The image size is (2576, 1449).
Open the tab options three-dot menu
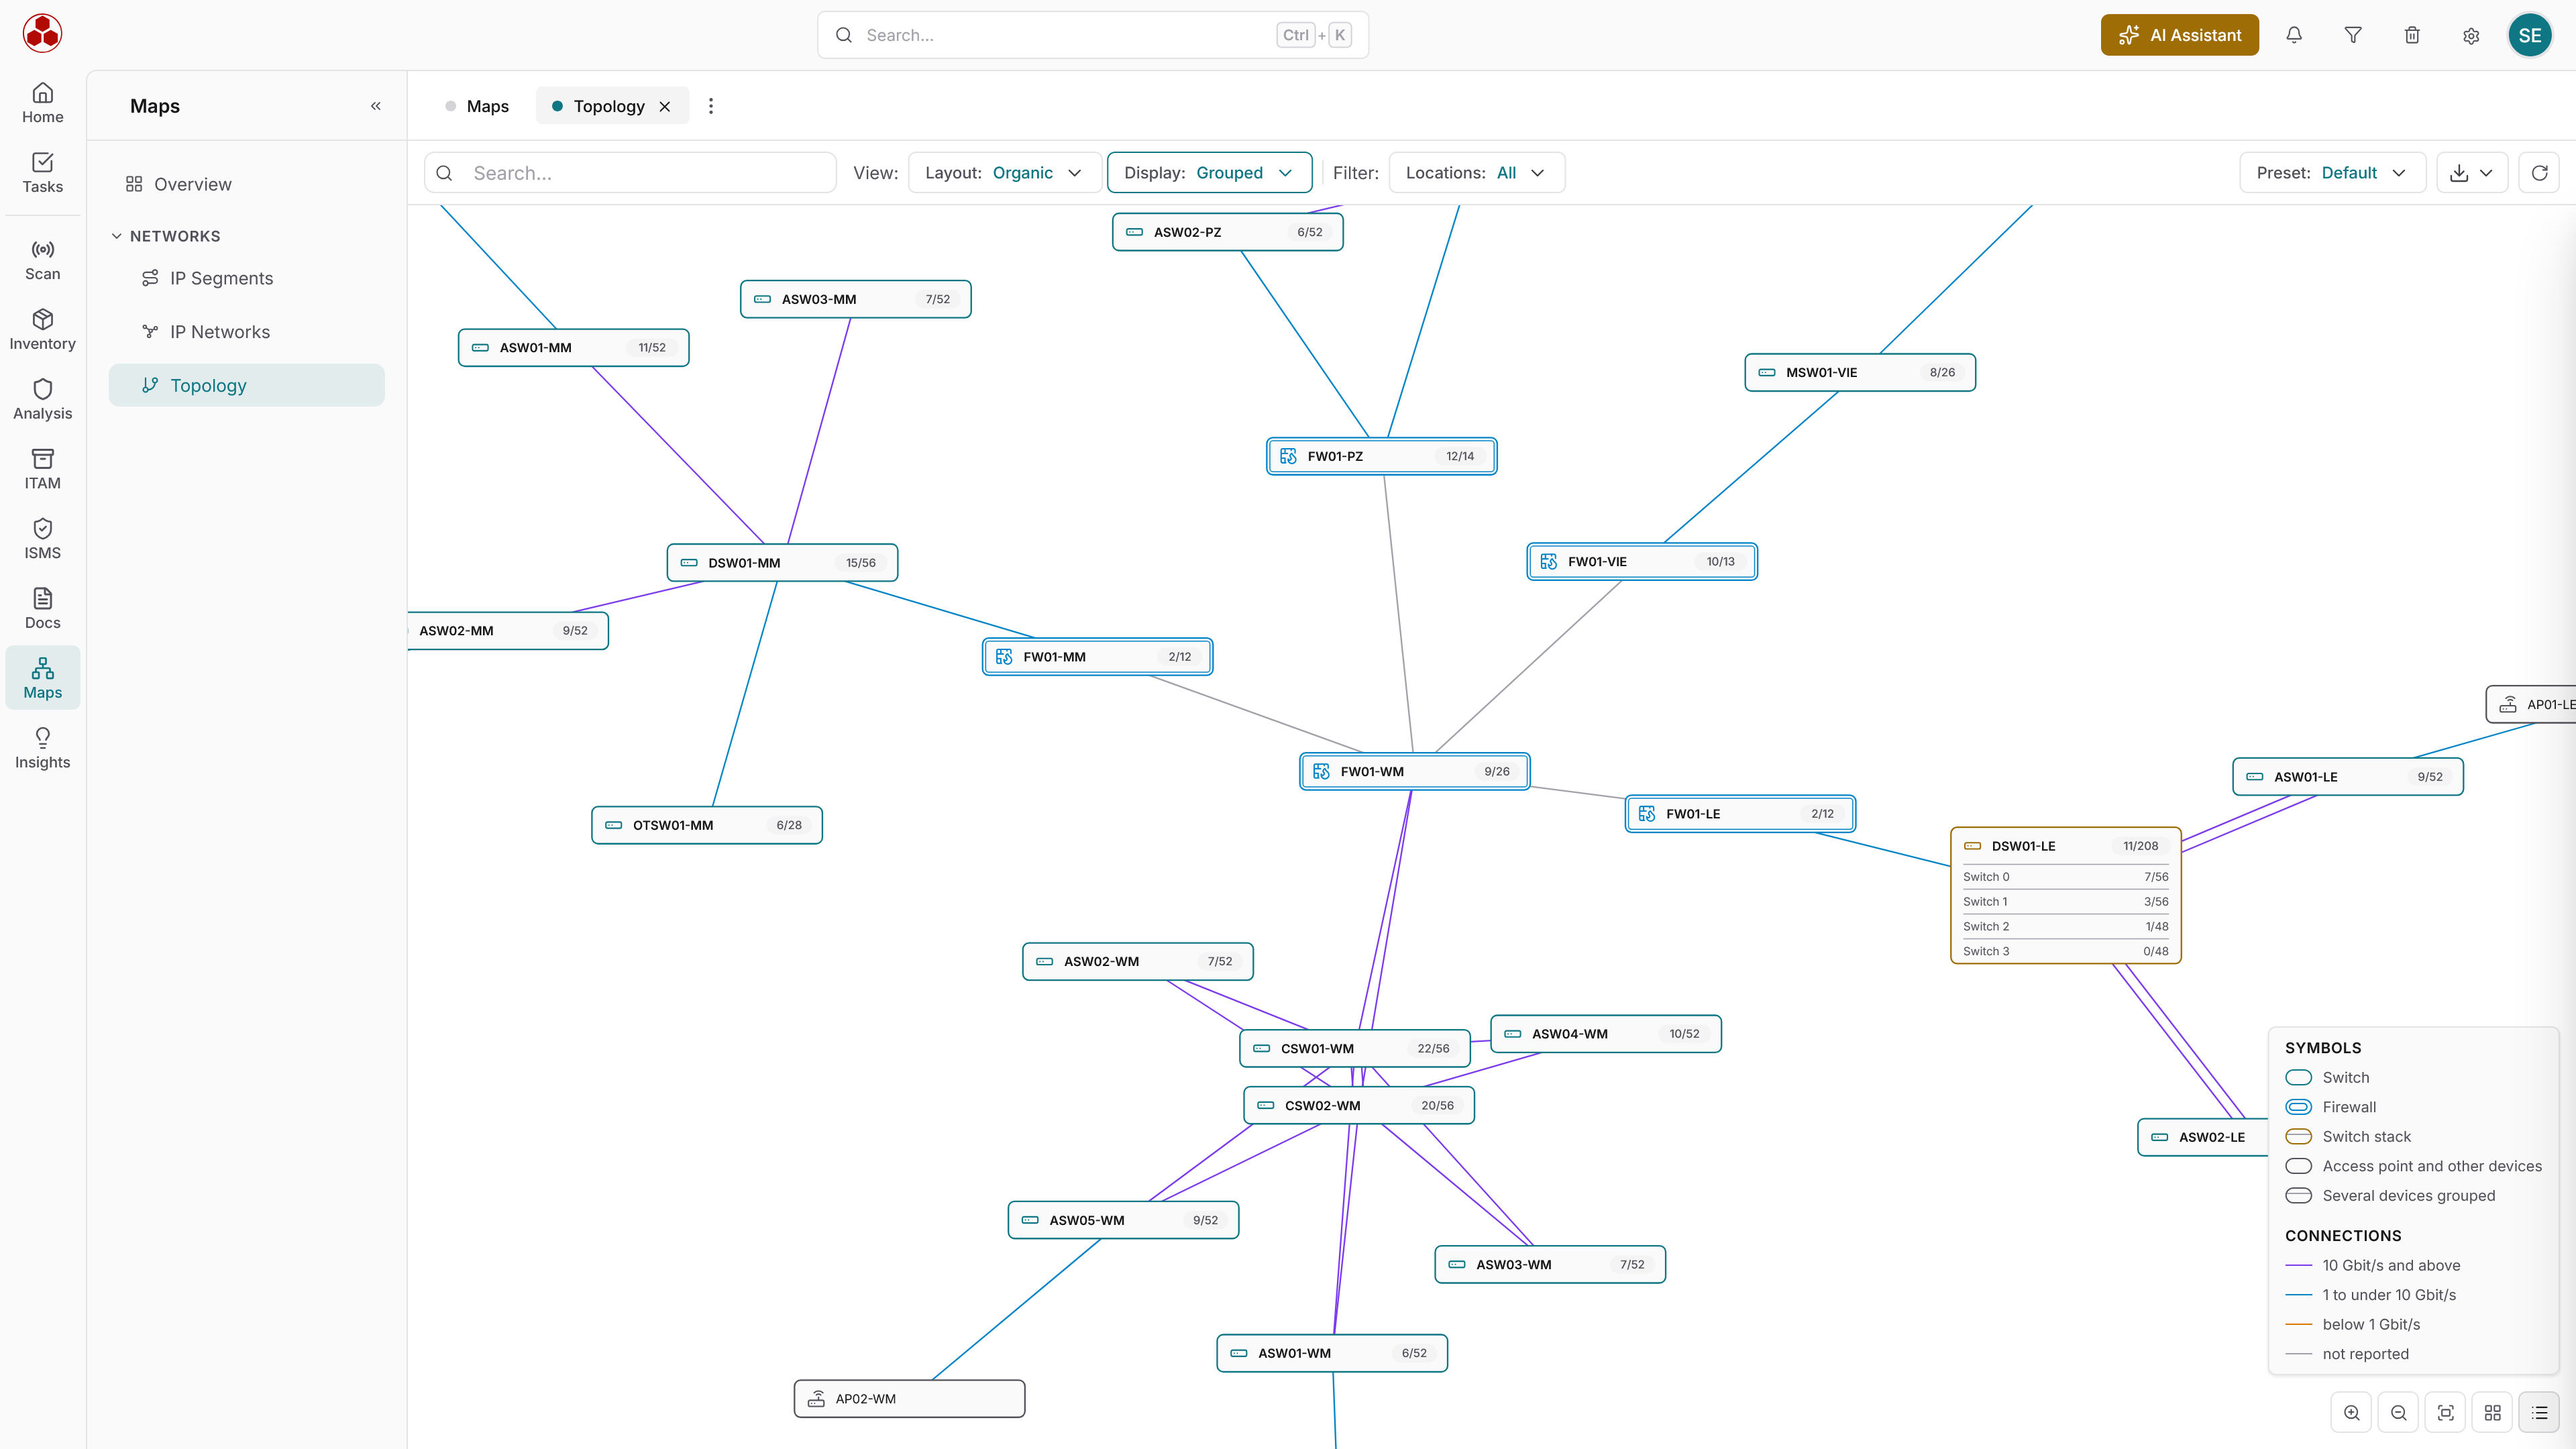click(x=711, y=106)
